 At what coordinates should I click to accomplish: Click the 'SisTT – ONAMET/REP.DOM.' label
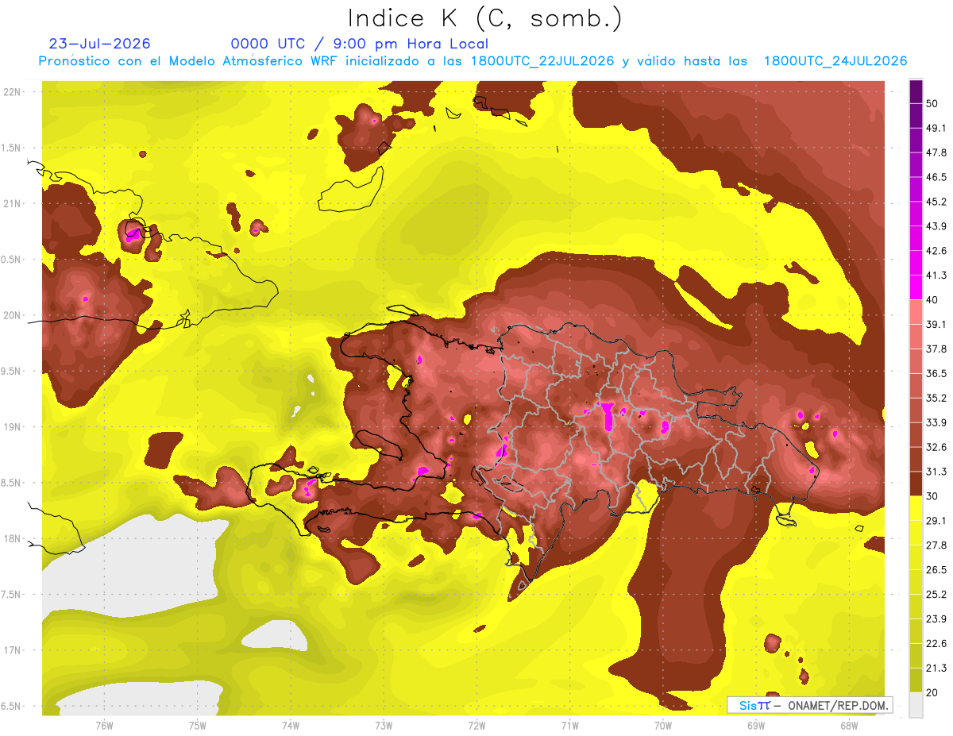[x=809, y=705]
